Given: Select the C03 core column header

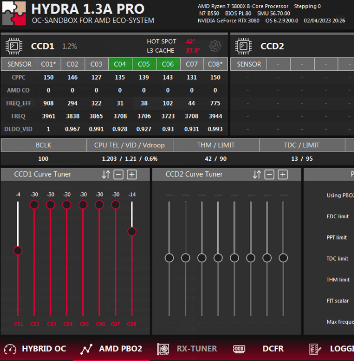Looking at the screenshot, I should pos(96,64).
